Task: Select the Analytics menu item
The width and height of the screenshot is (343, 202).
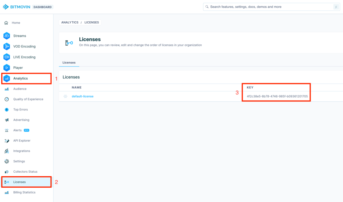Action: [20, 78]
